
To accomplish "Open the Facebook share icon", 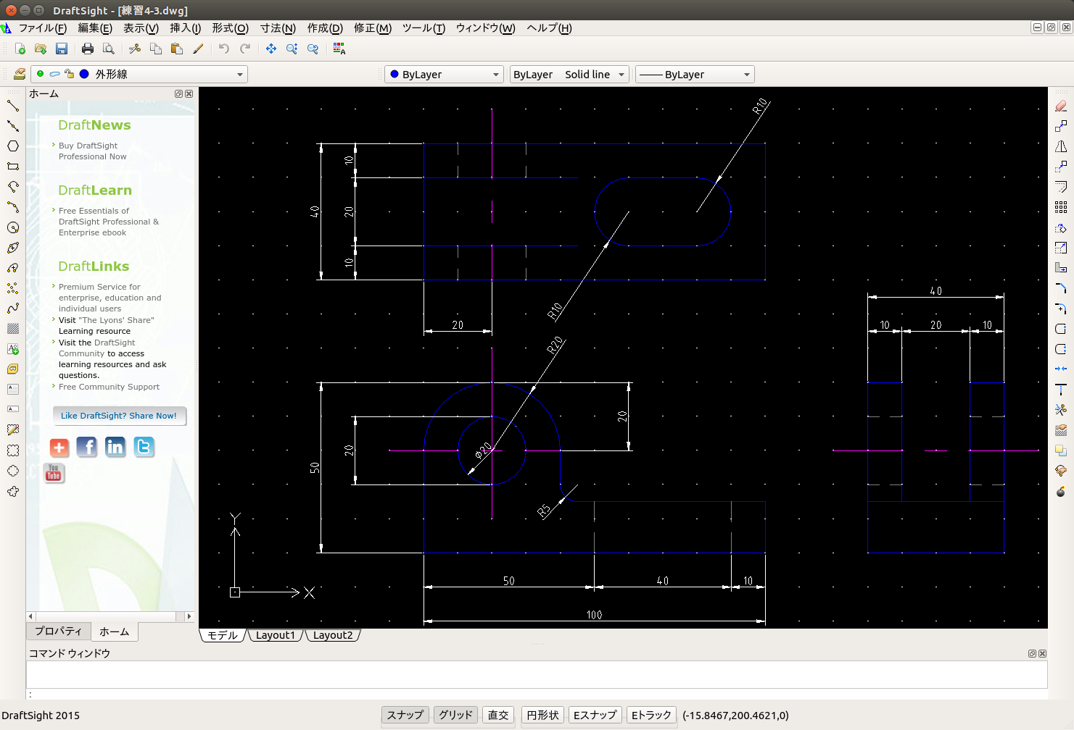I will 87,447.
